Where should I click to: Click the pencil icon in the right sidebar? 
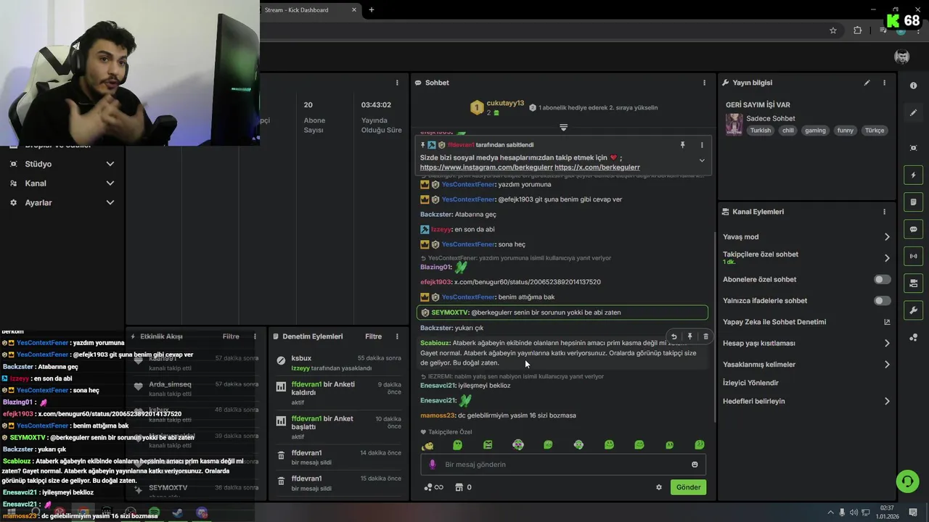[913, 112]
